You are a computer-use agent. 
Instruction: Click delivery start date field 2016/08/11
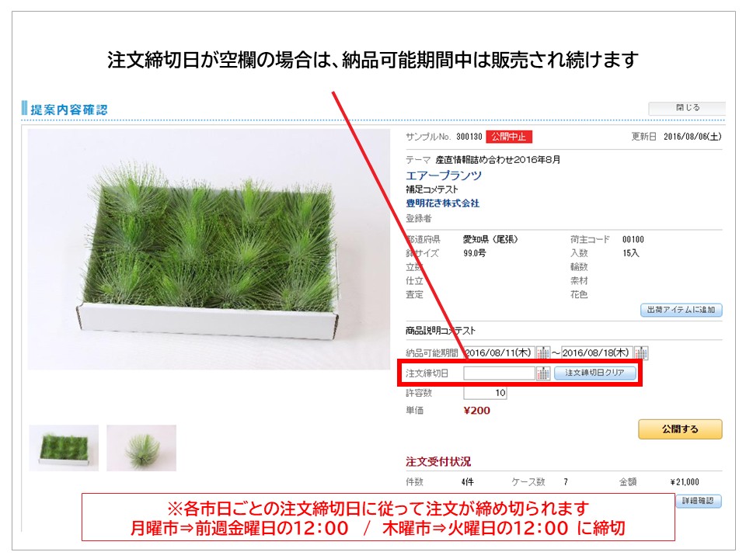coord(499,352)
